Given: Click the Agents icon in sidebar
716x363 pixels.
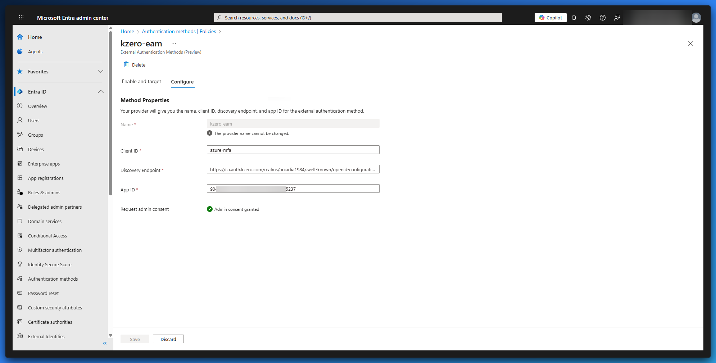Looking at the screenshot, I should [20, 51].
